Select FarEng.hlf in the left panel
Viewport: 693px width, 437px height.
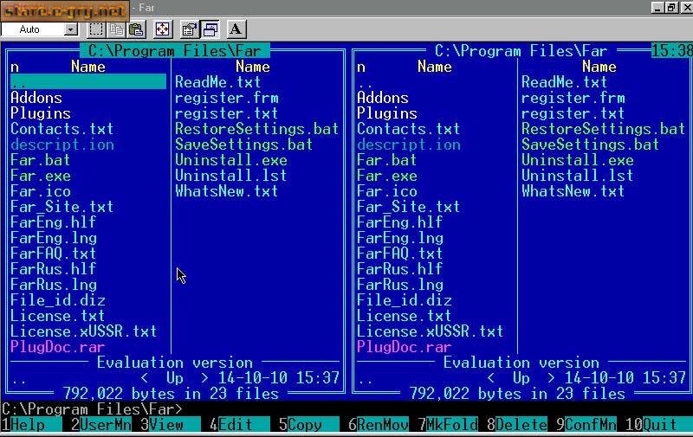click(x=53, y=222)
